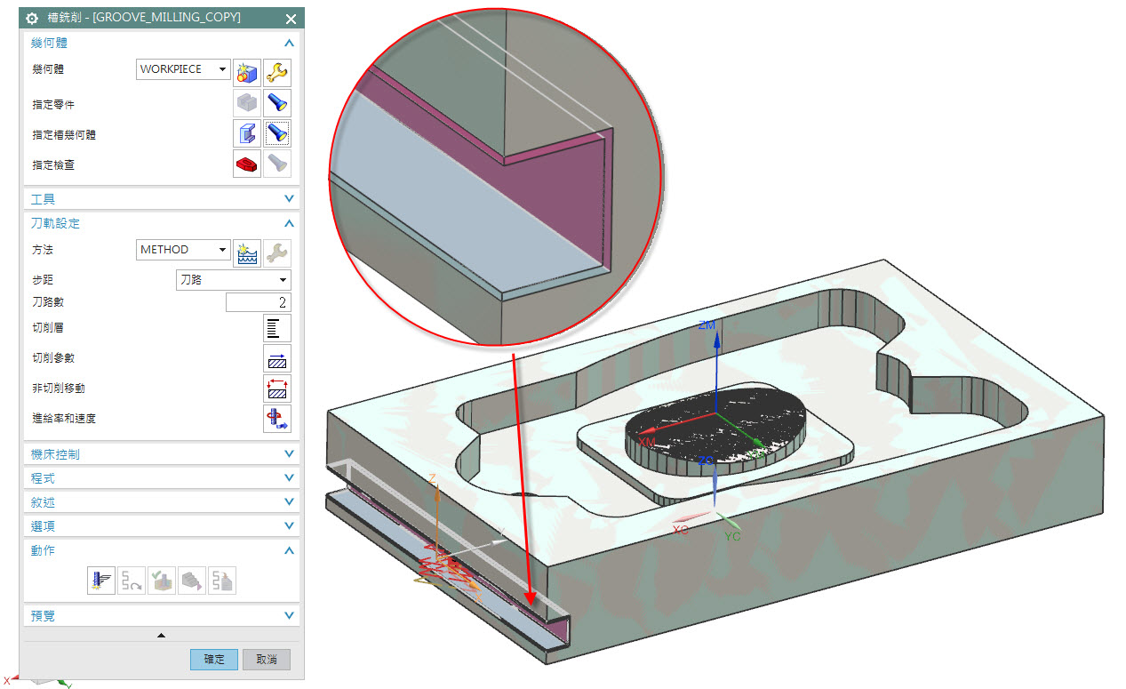
Task: Open the 步距 dropdown showing 刀路
Action: point(234,280)
